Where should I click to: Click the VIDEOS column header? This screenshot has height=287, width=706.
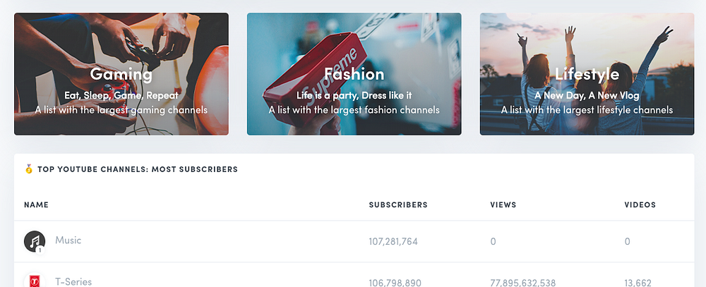640,205
